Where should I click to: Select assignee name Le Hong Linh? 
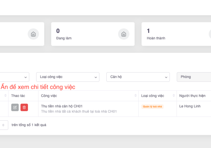190,106
